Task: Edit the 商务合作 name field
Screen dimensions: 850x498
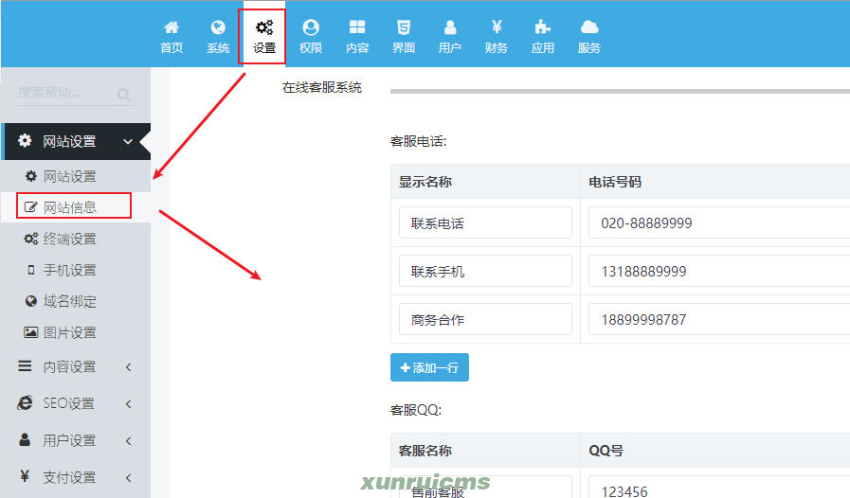Action: [x=485, y=319]
